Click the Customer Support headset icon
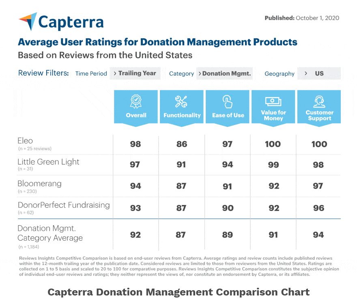This screenshot has width=357, height=304. click(319, 101)
